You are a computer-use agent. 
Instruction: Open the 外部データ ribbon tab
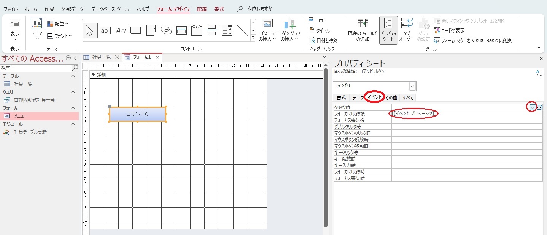coord(72,9)
